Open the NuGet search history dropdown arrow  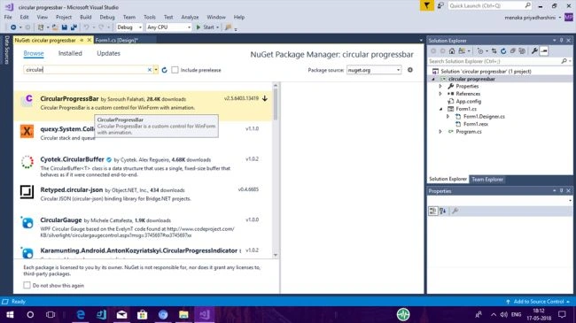(156, 70)
